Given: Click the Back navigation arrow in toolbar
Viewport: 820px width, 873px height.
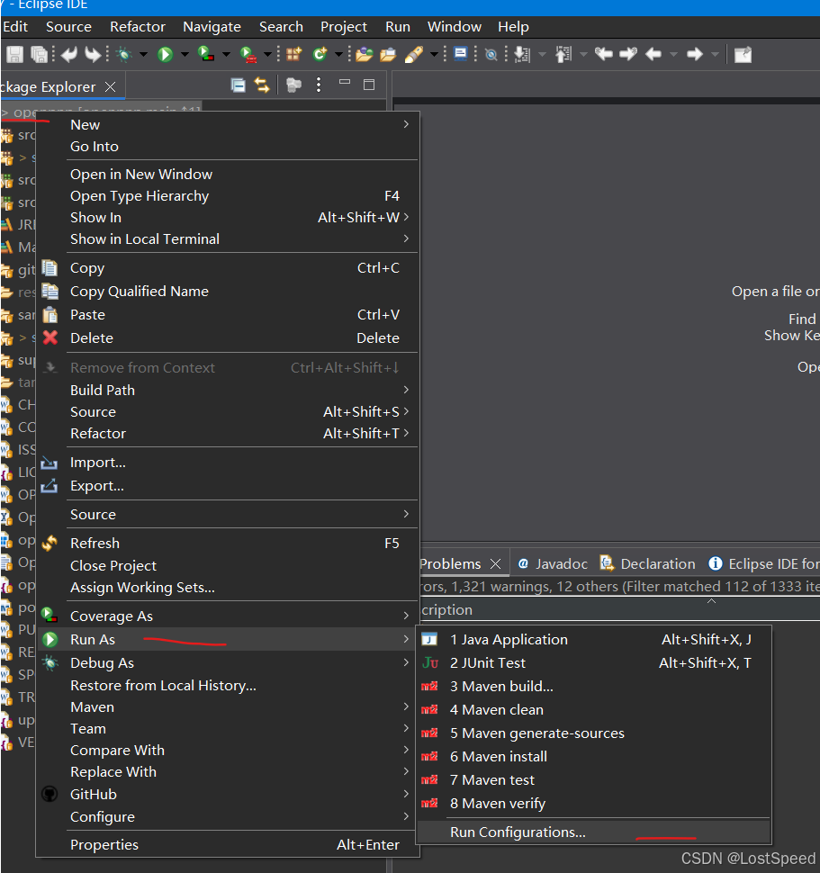Looking at the screenshot, I should [x=653, y=54].
